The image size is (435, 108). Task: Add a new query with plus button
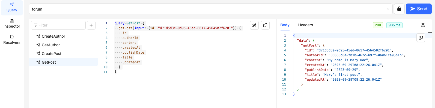coord(91,25)
